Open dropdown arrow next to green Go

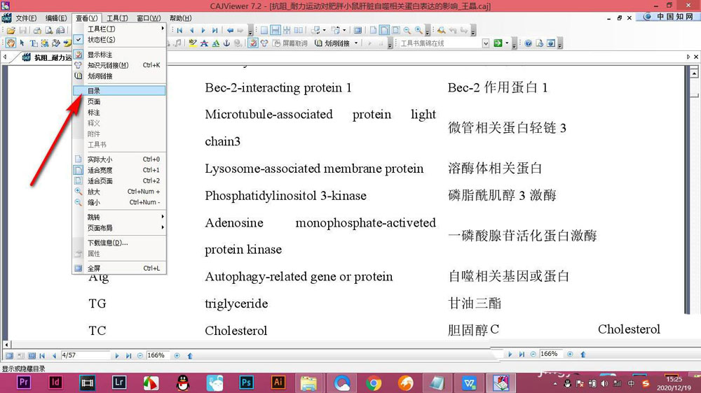tap(507, 43)
